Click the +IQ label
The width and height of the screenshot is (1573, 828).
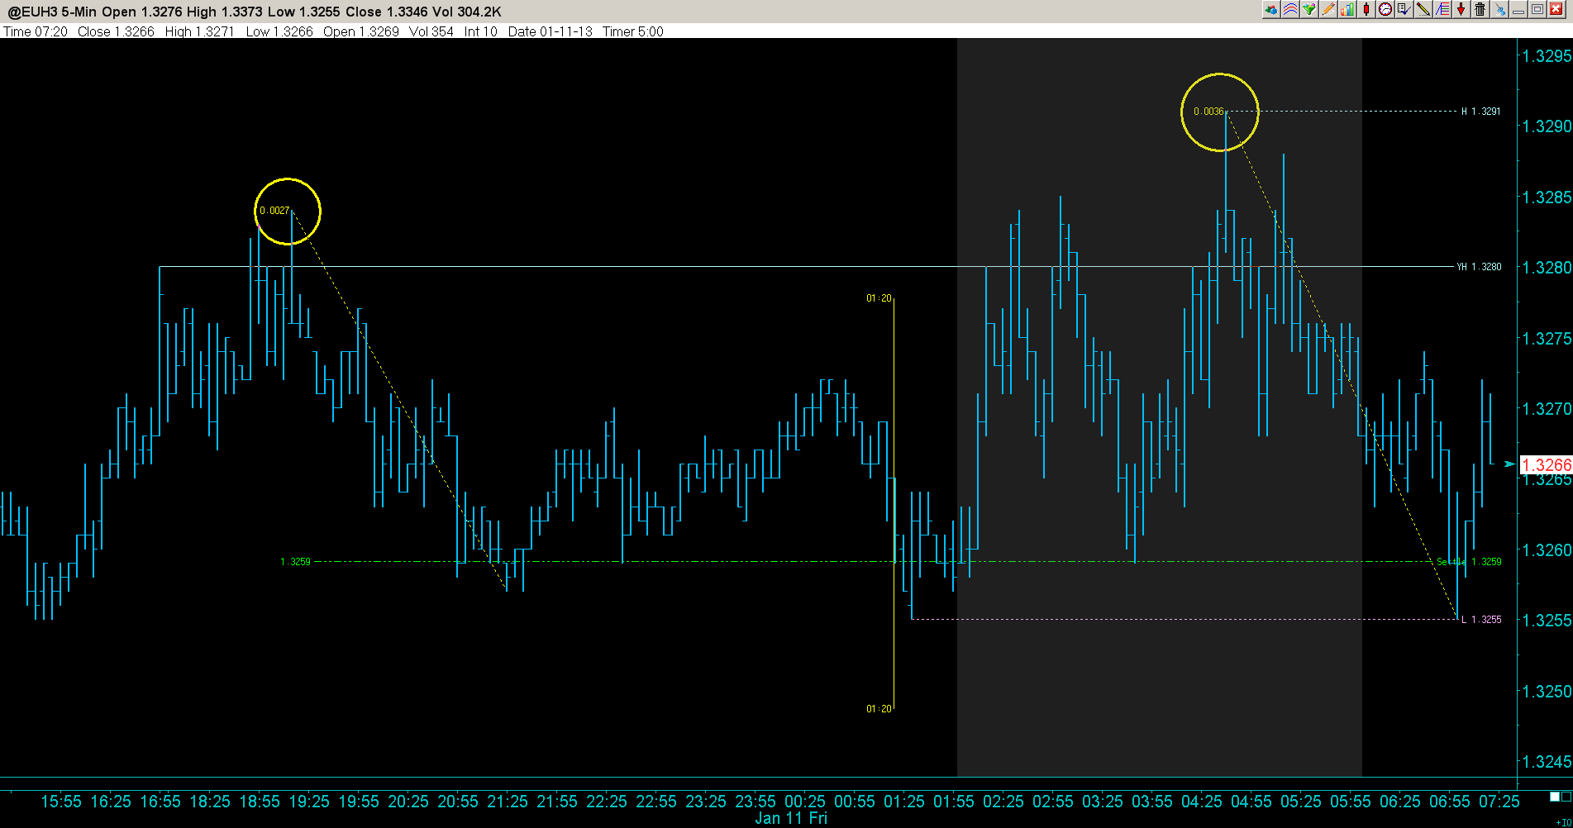coord(1564,823)
